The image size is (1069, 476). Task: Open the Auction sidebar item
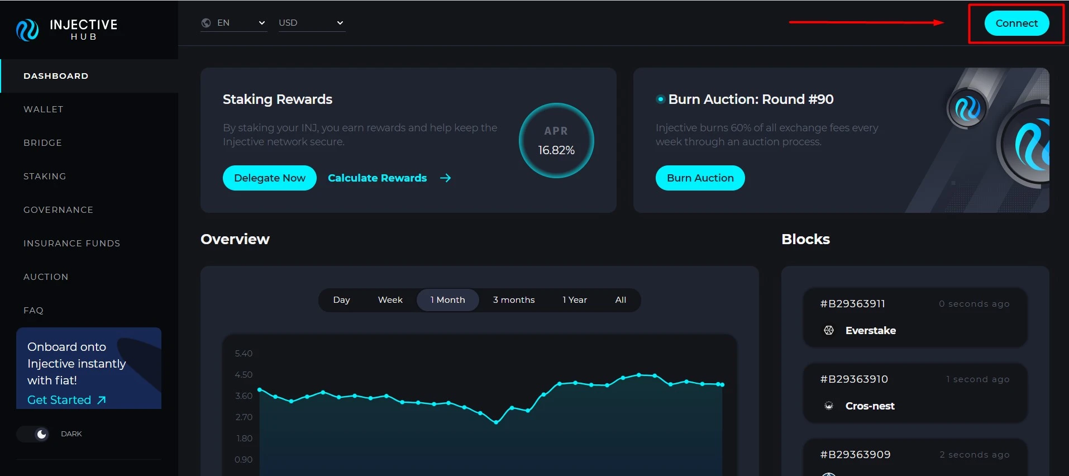point(46,277)
